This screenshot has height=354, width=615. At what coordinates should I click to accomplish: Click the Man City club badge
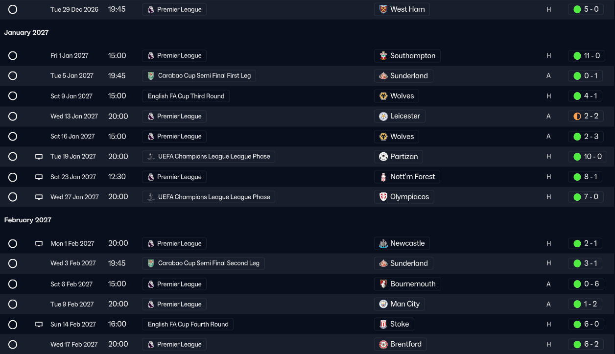(x=383, y=304)
